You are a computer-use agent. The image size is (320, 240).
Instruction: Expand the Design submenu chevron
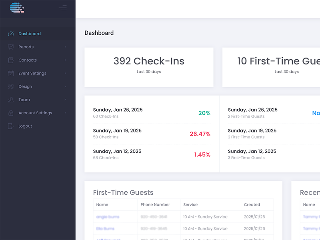click(65, 86)
